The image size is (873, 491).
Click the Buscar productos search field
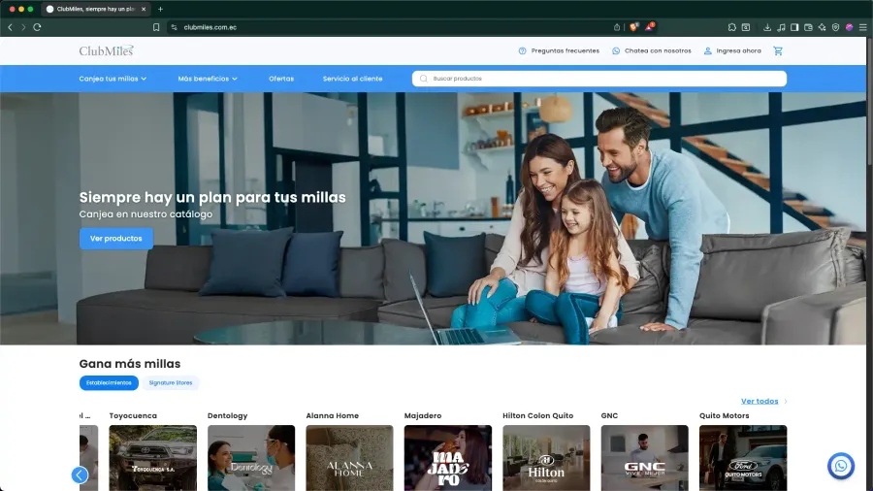[x=601, y=79]
